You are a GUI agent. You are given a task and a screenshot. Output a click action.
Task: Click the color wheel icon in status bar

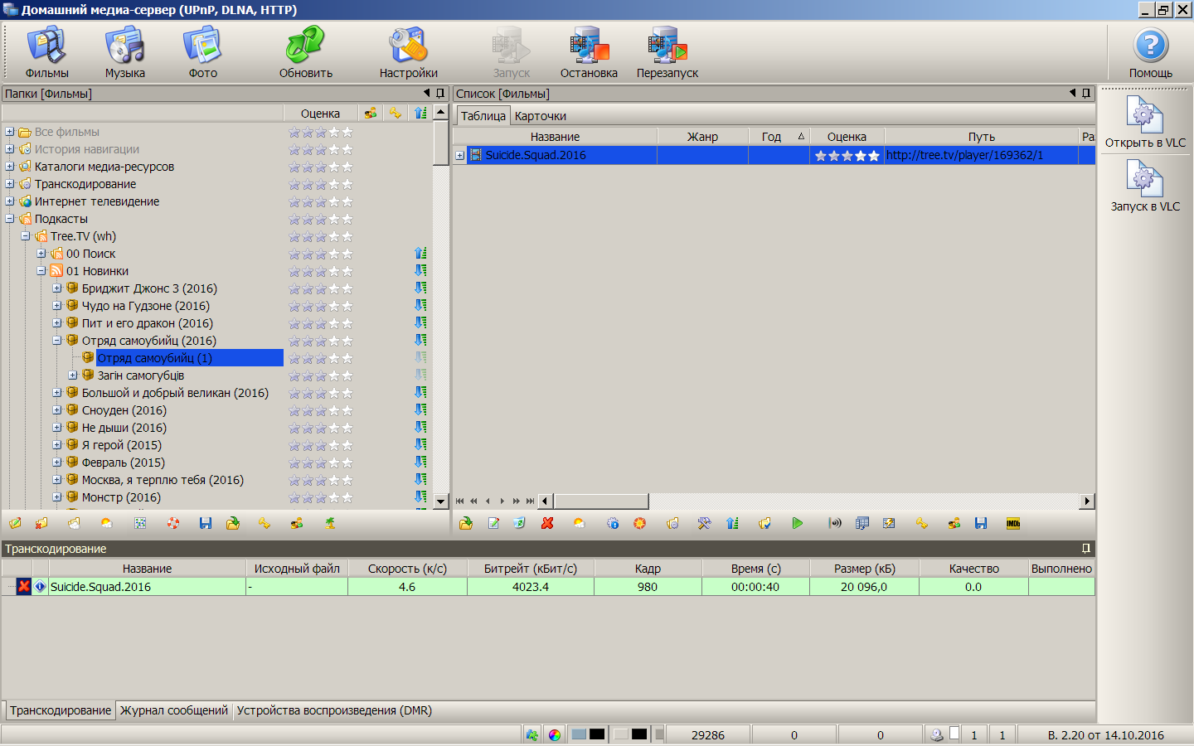[x=555, y=734]
